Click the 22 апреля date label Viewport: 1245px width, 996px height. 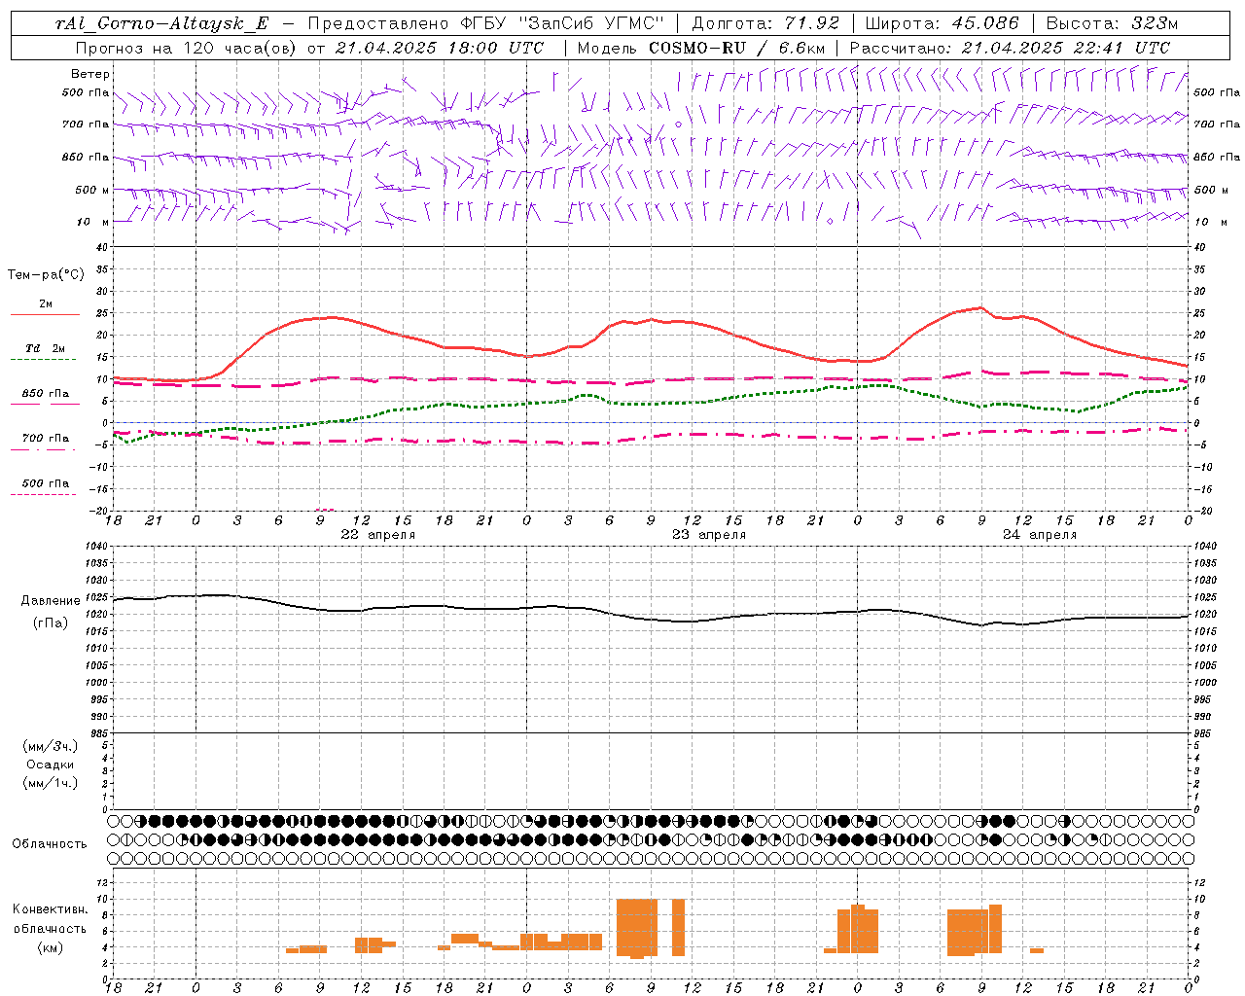point(377,535)
